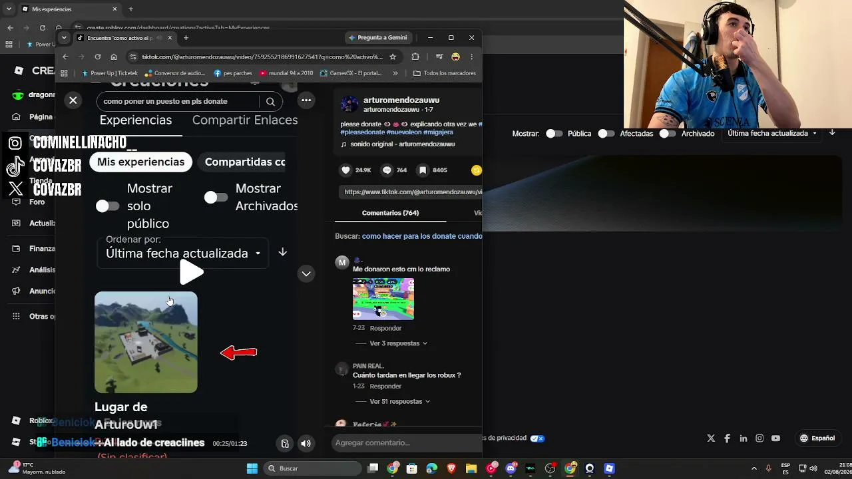Screen dimensions: 852x479
Task: Play the paused TikTok video
Action: (x=192, y=272)
